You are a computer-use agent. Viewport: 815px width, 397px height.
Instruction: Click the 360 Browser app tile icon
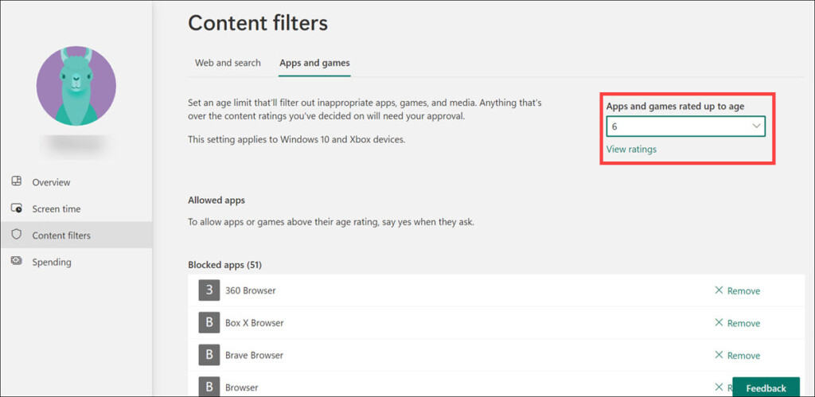tap(209, 290)
